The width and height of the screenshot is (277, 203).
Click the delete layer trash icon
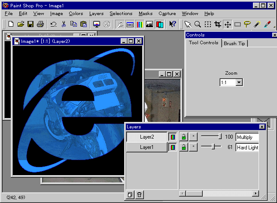coord(140,195)
